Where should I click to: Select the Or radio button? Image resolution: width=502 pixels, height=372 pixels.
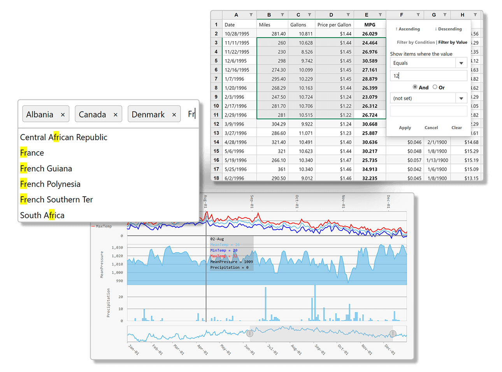[435, 87]
